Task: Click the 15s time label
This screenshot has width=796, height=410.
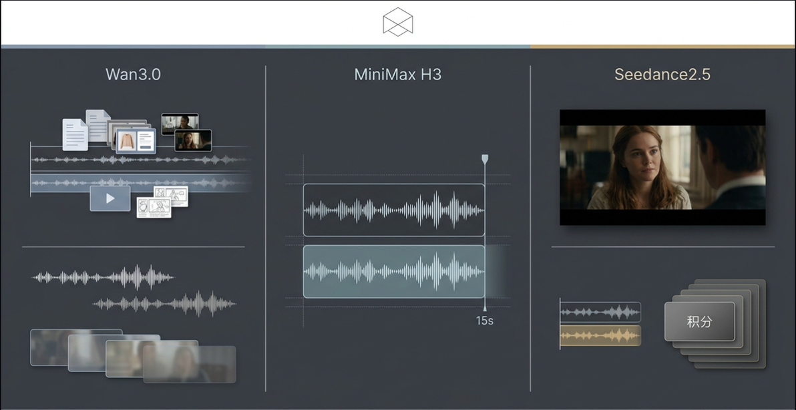Action: pos(484,321)
